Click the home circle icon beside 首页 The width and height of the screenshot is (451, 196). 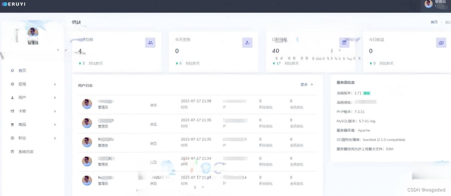[x=12, y=71]
